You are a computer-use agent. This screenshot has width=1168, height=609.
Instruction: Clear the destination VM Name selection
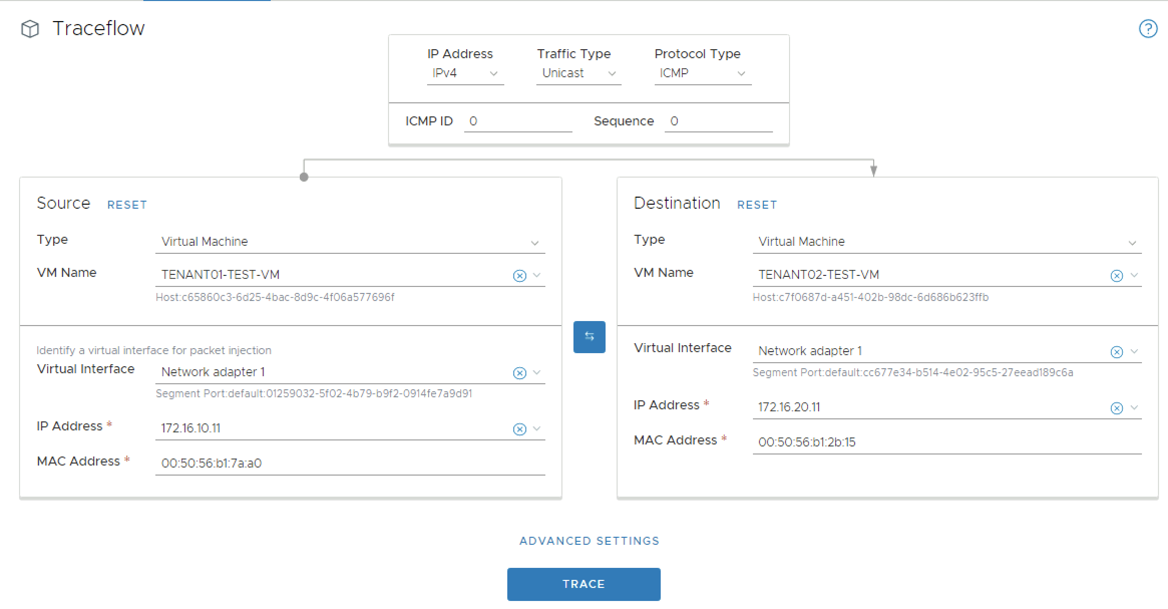click(x=1116, y=275)
